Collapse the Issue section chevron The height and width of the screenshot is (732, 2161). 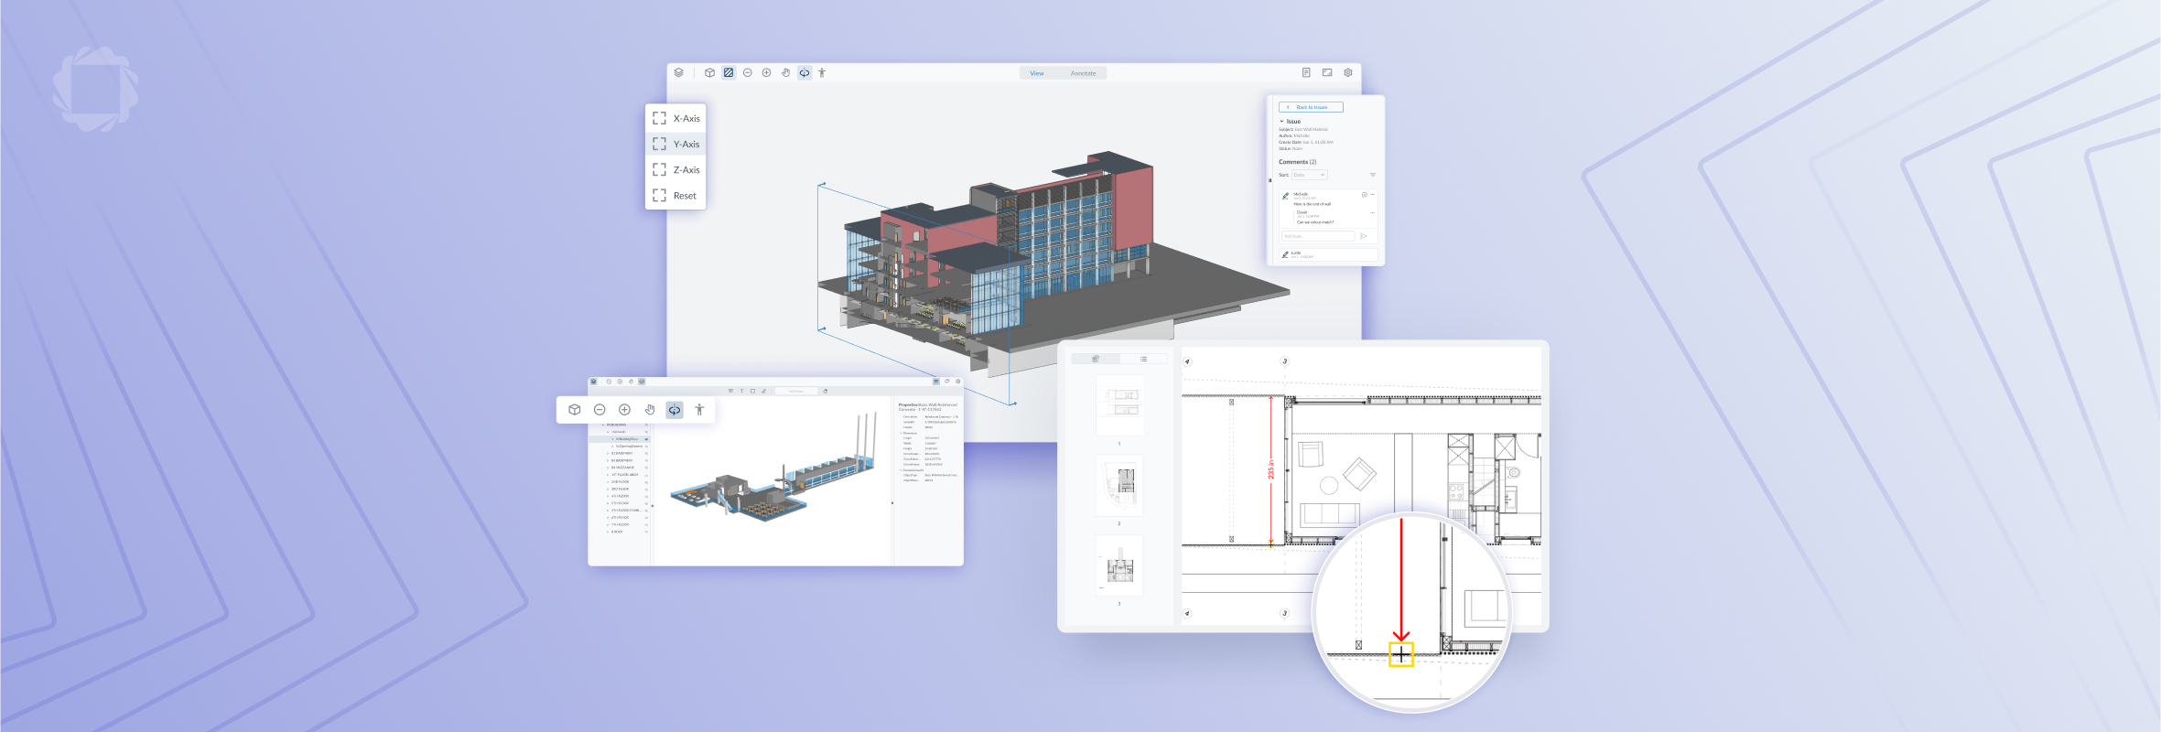(1281, 121)
